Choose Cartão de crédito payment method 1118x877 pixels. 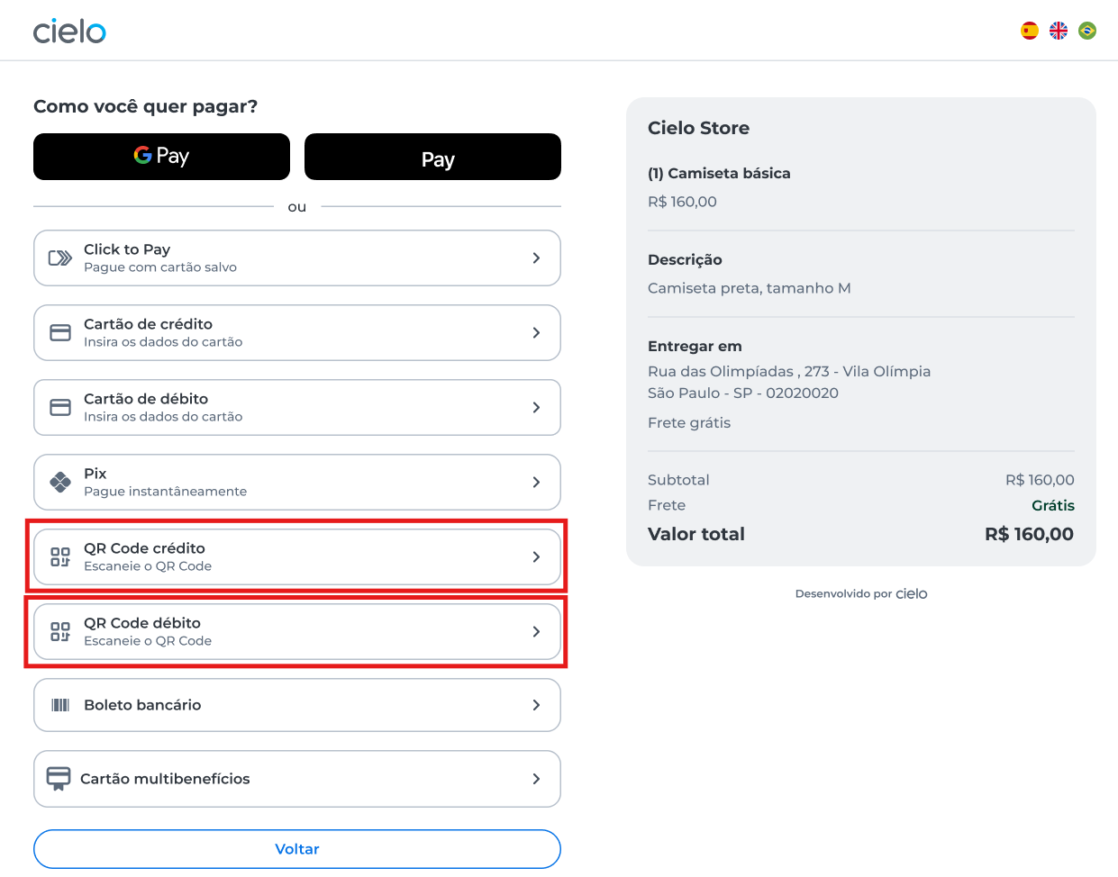pyautogui.click(x=296, y=333)
